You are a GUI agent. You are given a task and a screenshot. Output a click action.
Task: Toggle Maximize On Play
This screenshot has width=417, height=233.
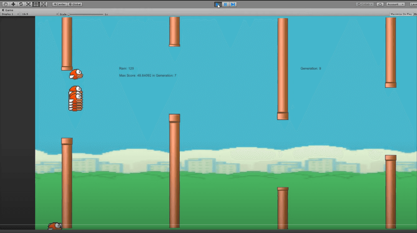coord(401,14)
